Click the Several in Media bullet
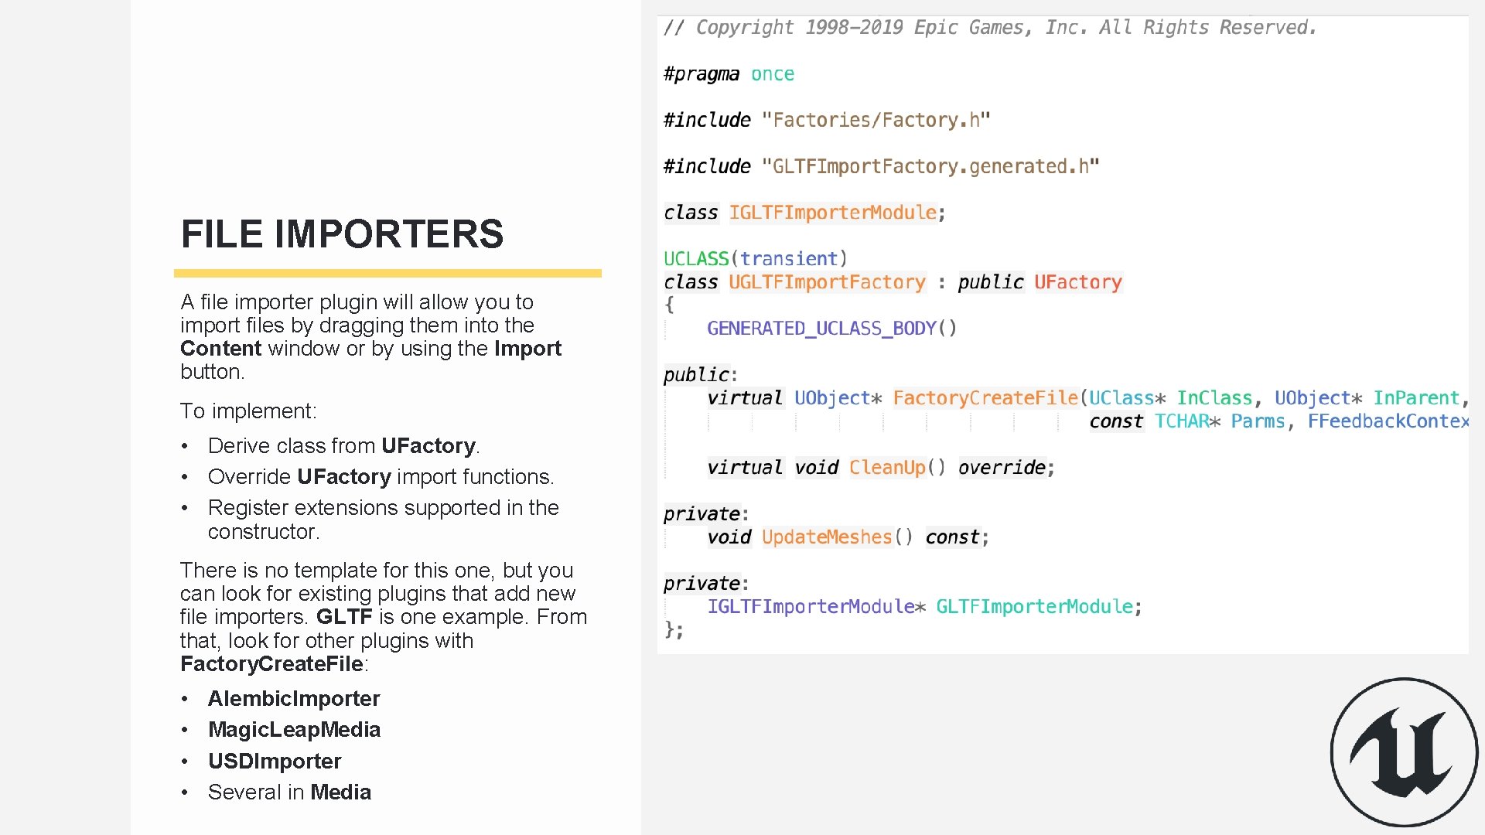Image resolution: width=1485 pixels, height=835 pixels. (x=289, y=792)
